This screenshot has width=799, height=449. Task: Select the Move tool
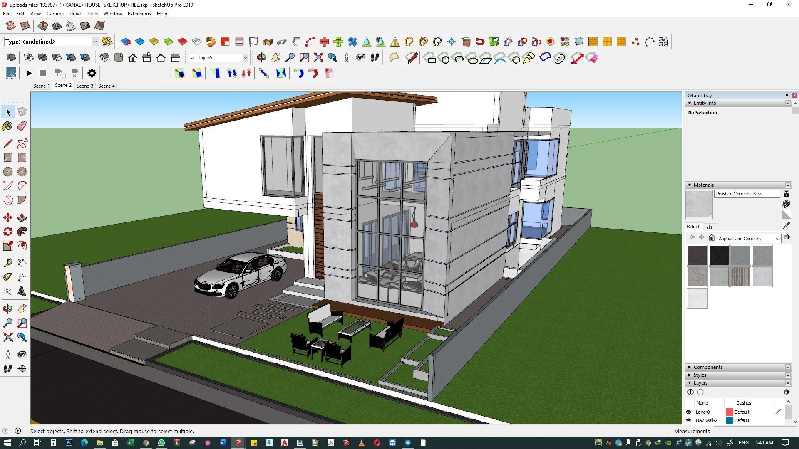[8, 217]
